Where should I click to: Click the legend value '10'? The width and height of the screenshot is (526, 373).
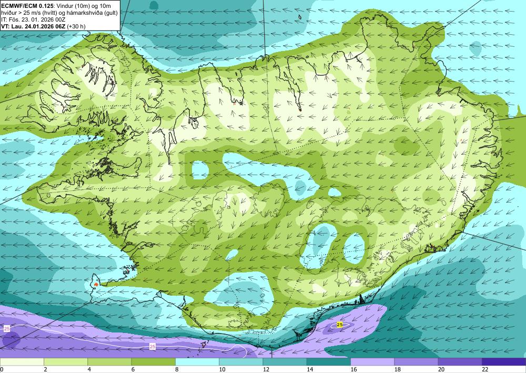(x=222, y=369)
